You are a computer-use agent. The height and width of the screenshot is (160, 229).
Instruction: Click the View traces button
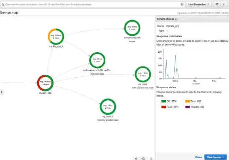click(x=216, y=157)
